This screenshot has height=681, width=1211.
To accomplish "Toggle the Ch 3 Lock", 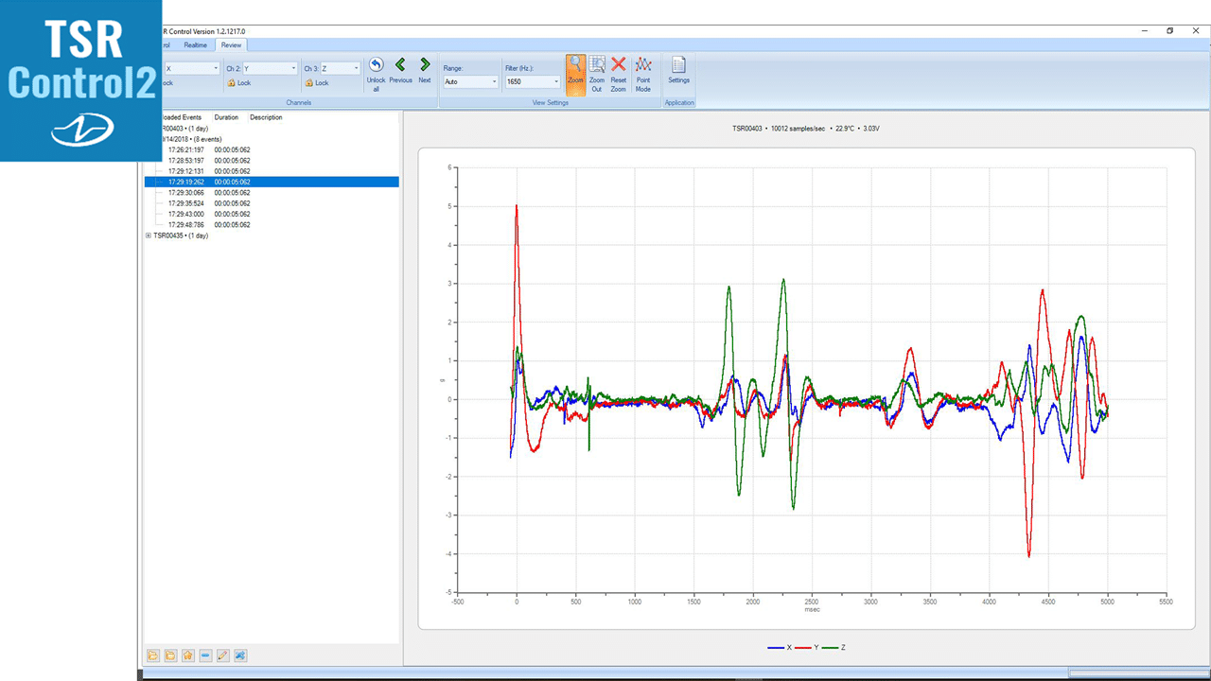I will click(316, 83).
